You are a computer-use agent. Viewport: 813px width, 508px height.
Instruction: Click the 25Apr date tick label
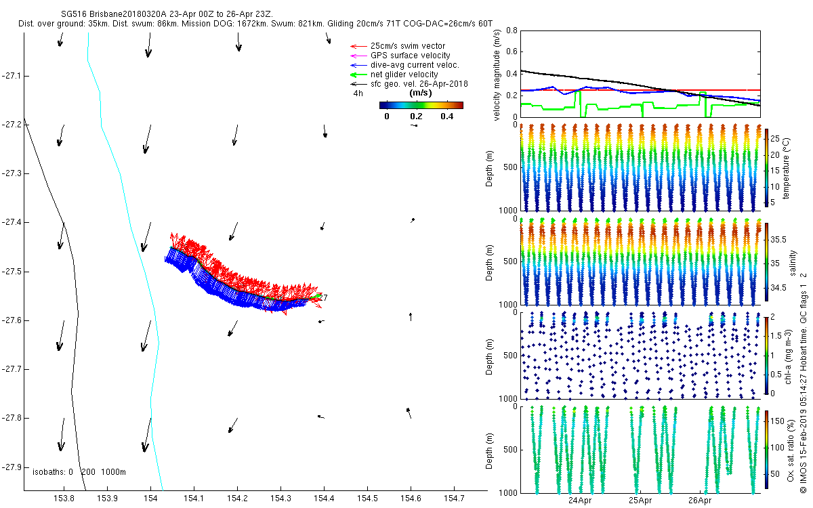[640, 501]
